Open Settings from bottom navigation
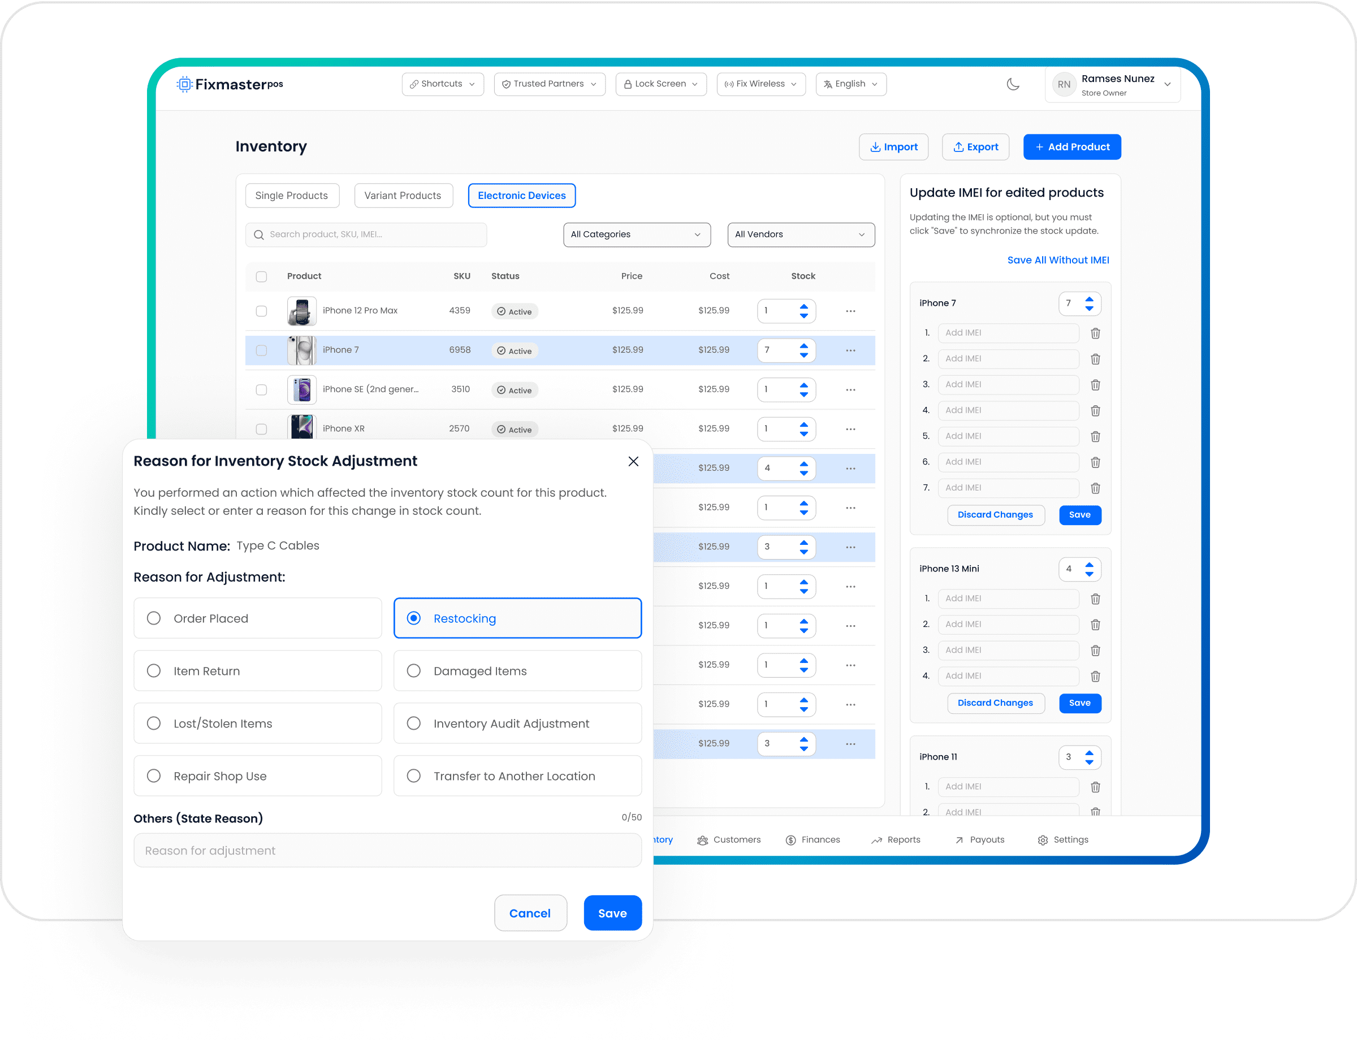This screenshot has height=1040, width=1357. (x=1063, y=840)
